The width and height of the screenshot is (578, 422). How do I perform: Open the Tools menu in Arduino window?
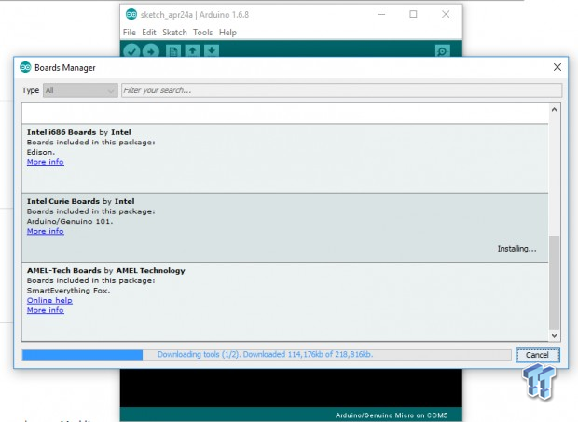(202, 33)
